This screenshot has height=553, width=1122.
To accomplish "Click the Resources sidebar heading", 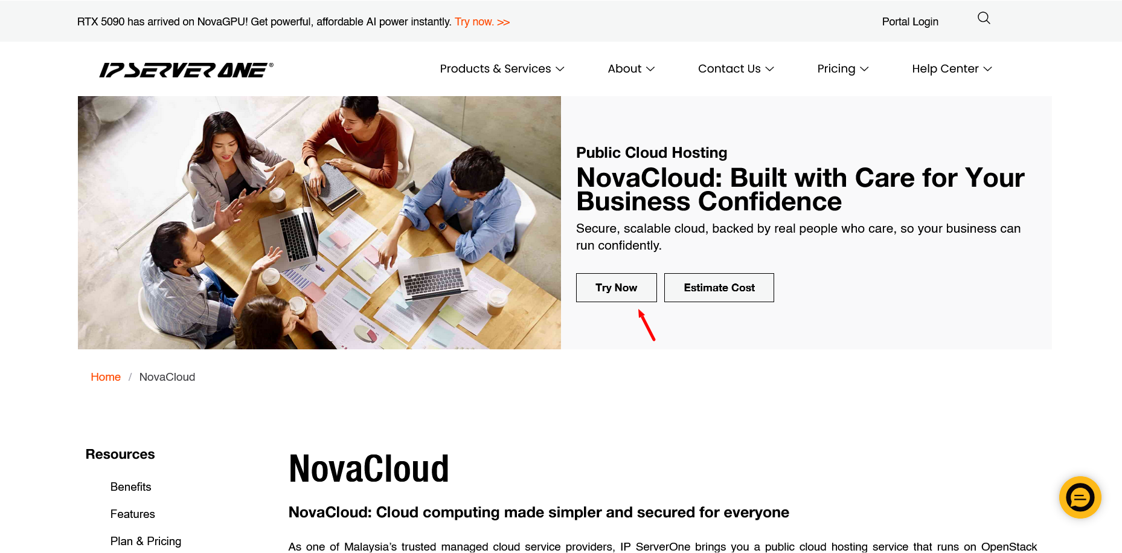I will tap(120, 454).
